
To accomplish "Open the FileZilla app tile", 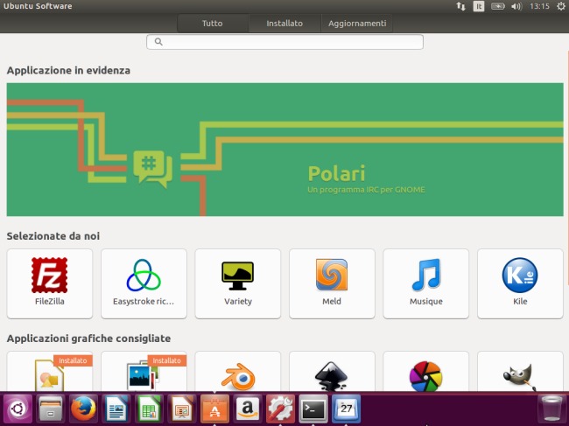I will [x=50, y=283].
